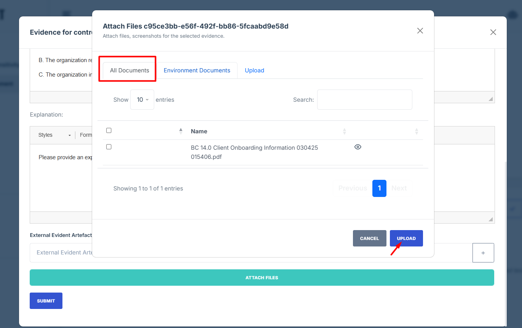Click the sort arrows on the first column
Screen dimensions: 522x328
pos(181,131)
